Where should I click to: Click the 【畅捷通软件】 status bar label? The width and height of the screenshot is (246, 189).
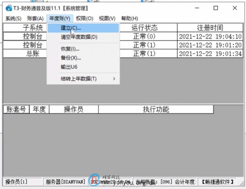pos(218,182)
